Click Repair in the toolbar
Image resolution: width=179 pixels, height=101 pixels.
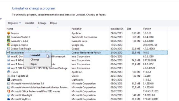(53, 23)
